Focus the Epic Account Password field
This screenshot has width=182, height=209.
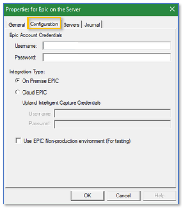pos(107,57)
